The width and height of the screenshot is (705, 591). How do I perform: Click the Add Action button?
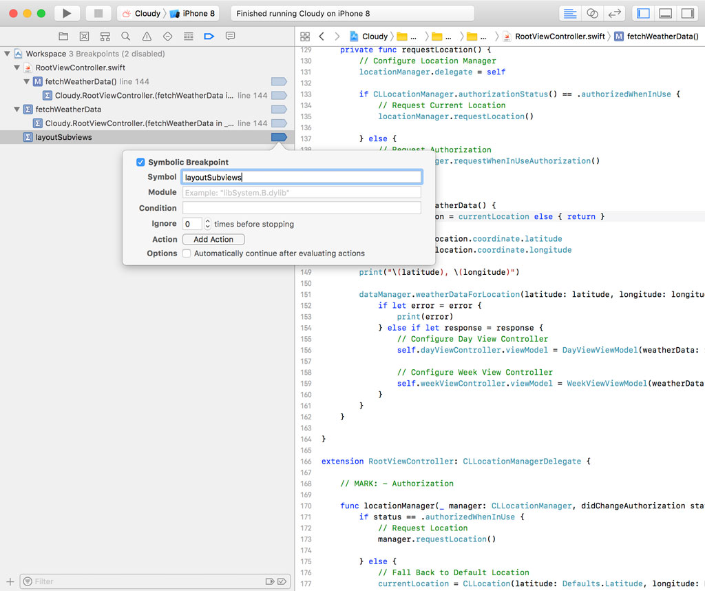tap(213, 239)
